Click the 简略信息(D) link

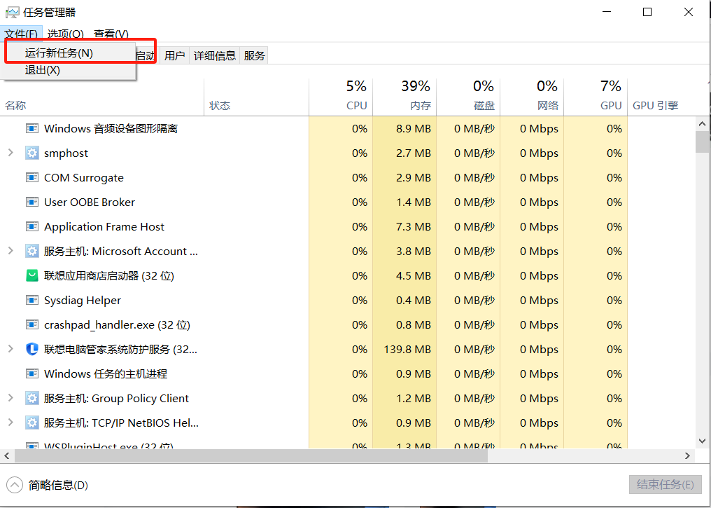(58, 486)
